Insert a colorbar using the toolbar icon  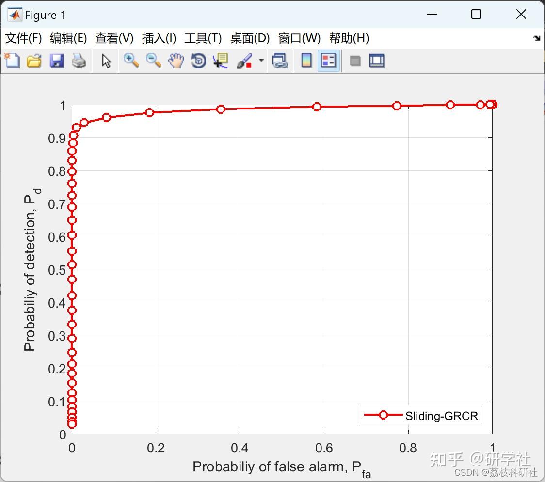point(306,61)
